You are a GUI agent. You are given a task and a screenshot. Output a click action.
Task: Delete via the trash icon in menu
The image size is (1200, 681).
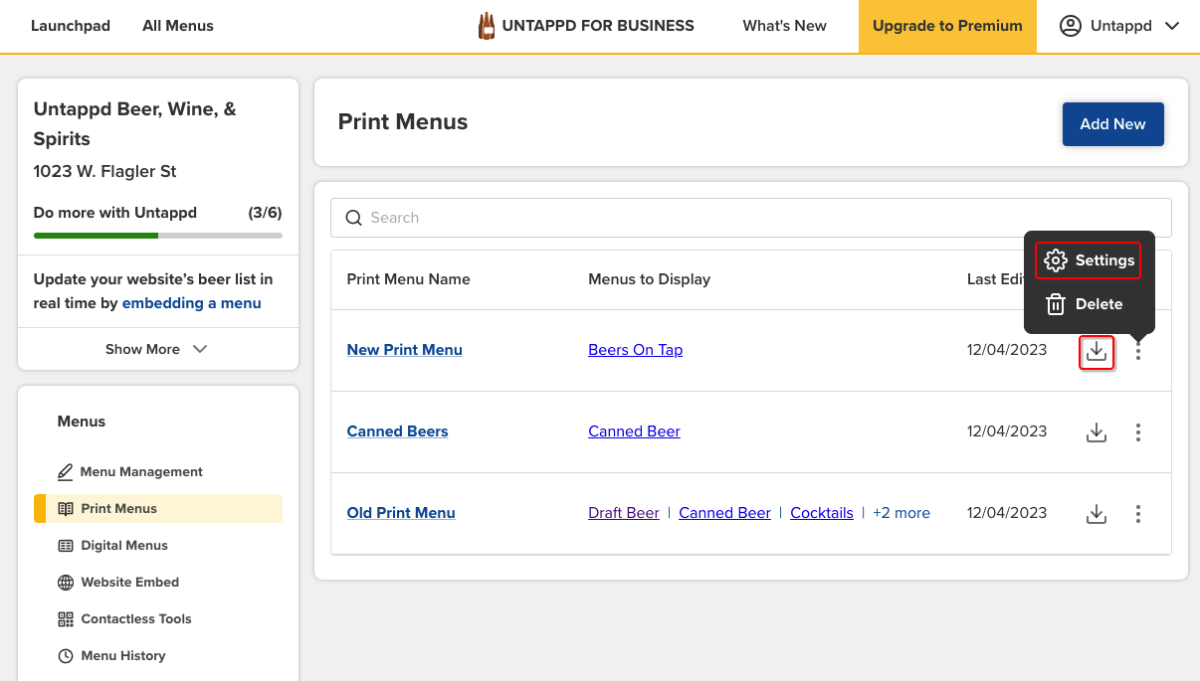[x=1084, y=304]
